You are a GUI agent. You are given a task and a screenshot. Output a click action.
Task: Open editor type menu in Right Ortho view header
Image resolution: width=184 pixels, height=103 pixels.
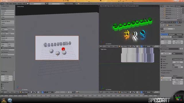(101, 92)
